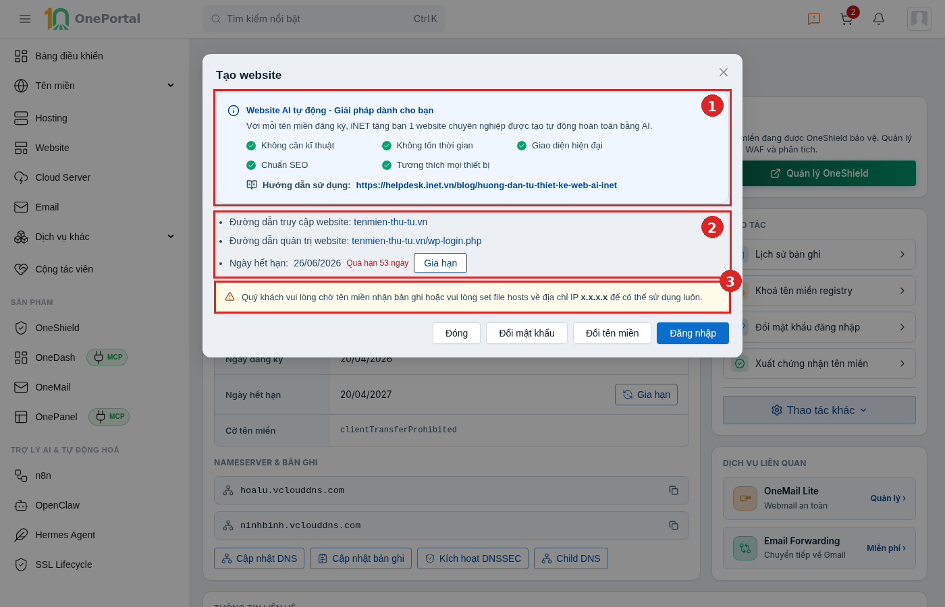Click the Cập nhật DNS button
Viewport: 945px width, 607px height.
(259, 558)
